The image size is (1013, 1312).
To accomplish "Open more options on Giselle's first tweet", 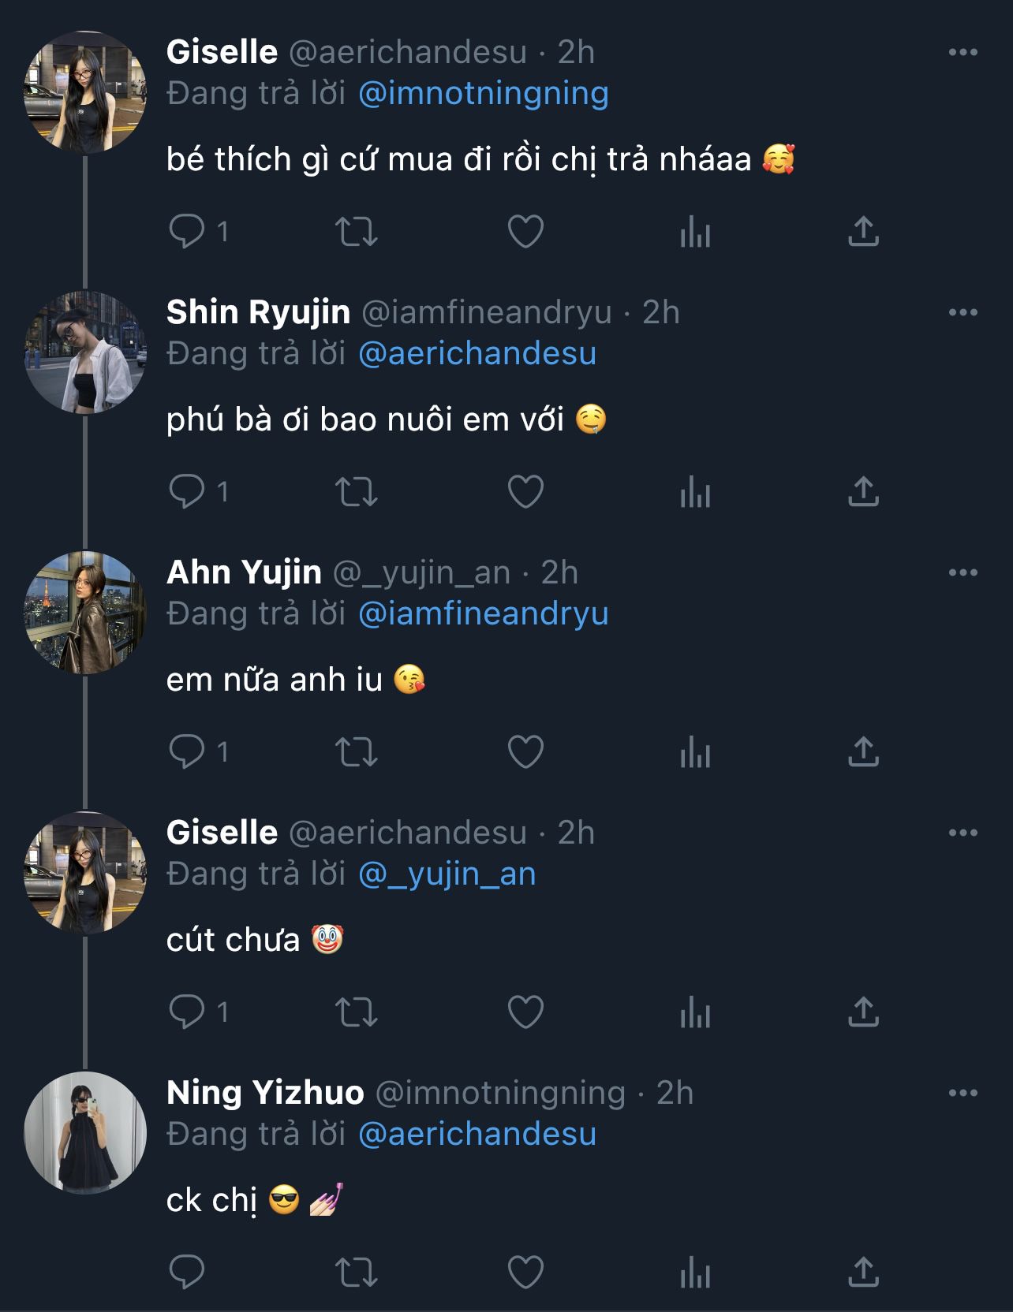I will 963,53.
